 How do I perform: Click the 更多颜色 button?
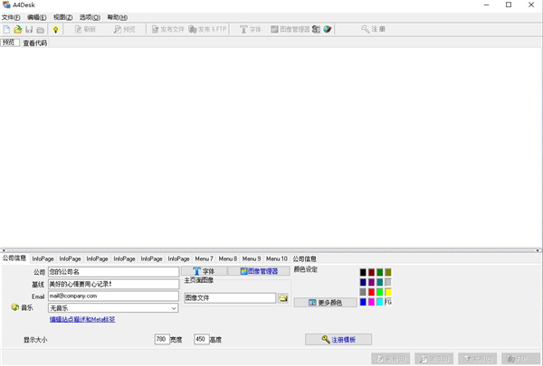click(x=326, y=303)
